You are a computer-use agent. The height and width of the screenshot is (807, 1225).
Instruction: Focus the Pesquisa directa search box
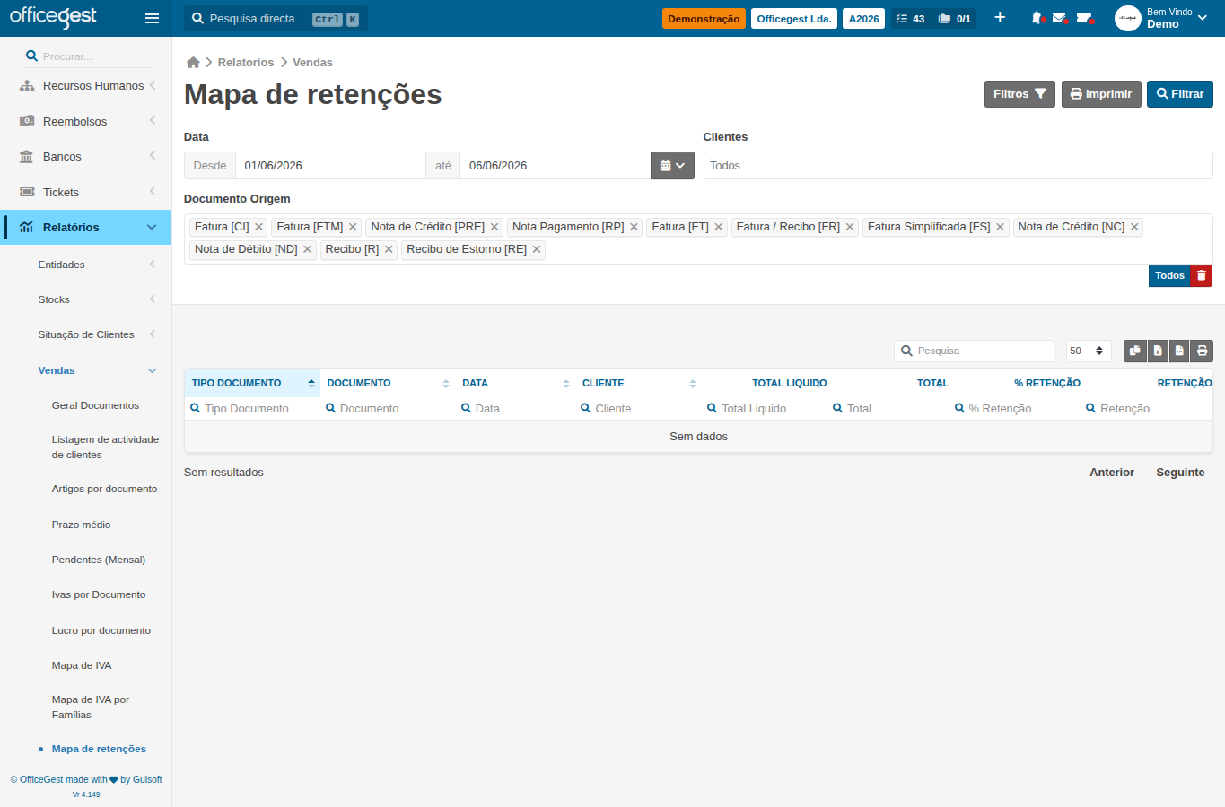click(x=276, y=18)
